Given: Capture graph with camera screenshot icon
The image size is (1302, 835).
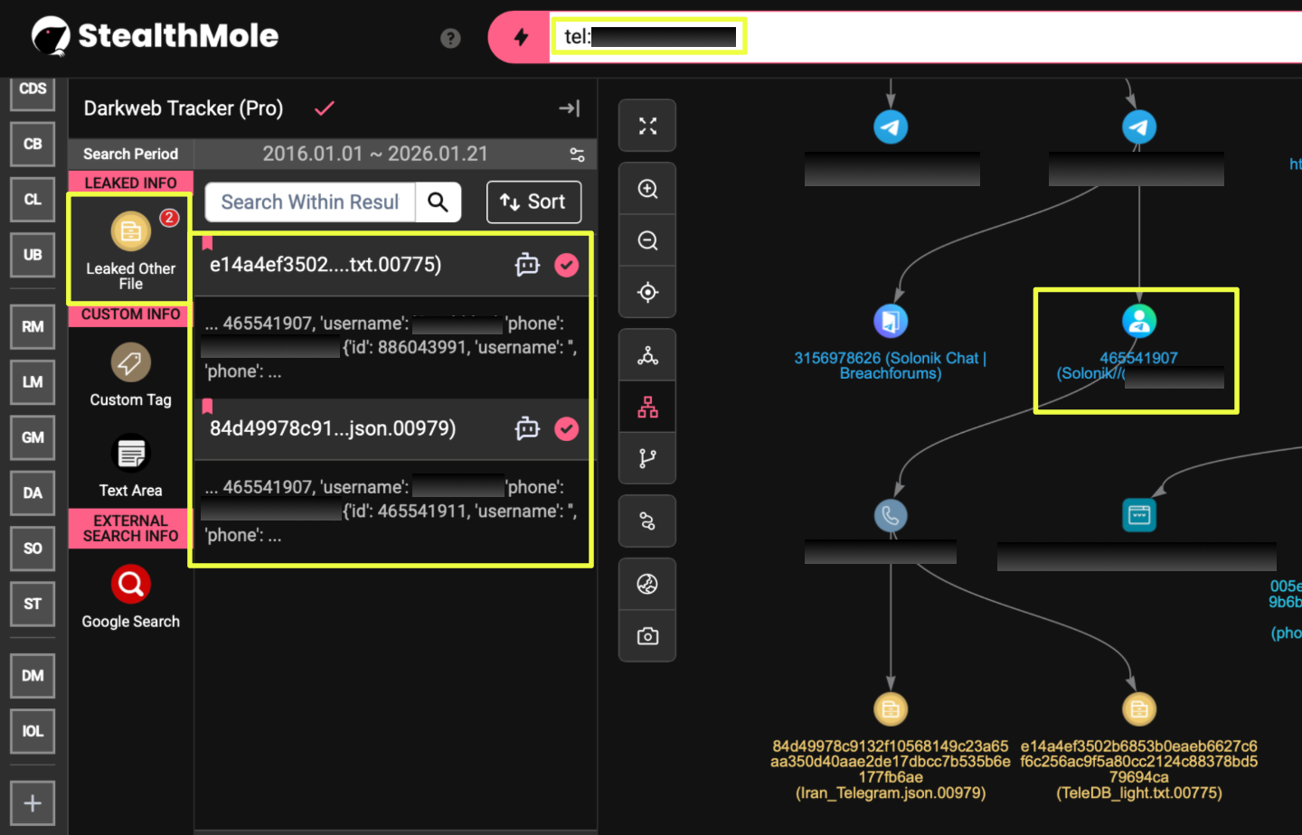Looking at the screenshot, I should [647, 636].
